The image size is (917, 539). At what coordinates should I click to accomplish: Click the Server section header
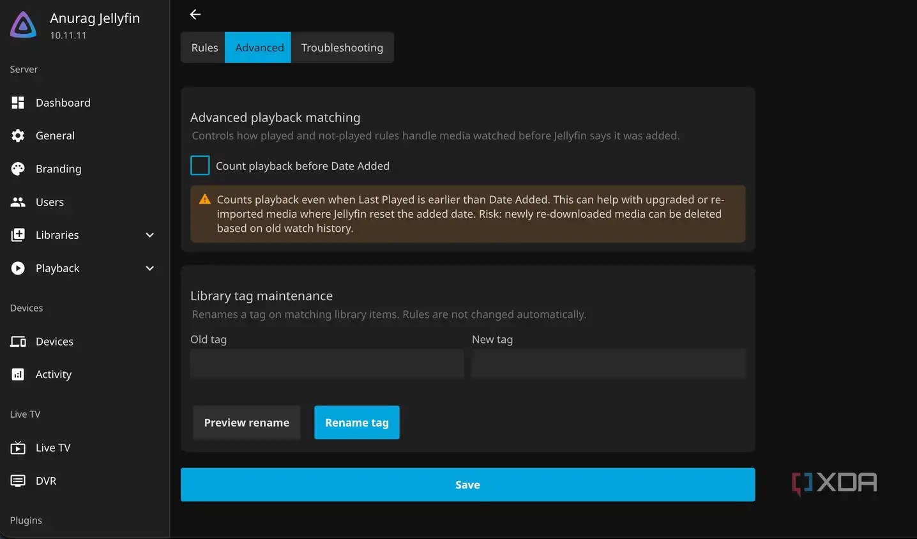(x=24, y=69)
